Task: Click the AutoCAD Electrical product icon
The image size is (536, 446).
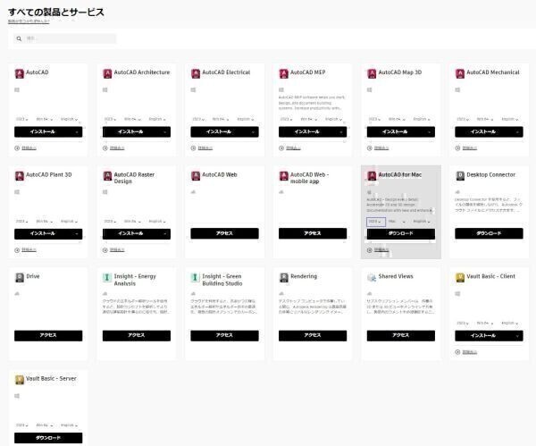Action: coord(196,73)
